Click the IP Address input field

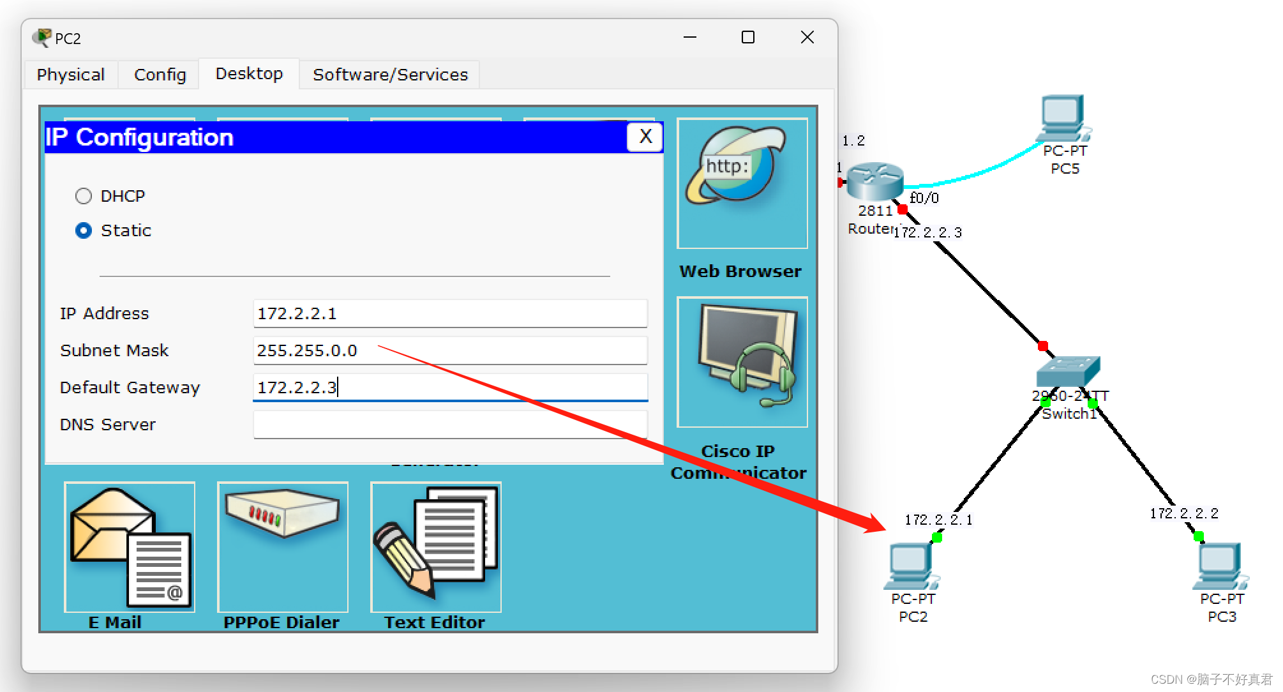point(450,313)
